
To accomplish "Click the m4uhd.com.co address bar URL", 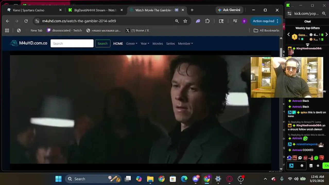I will [x=79, y=21].
